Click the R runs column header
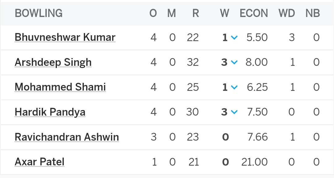 [x=195, y=13]
